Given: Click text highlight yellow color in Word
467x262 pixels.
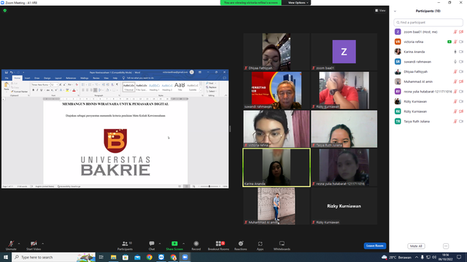Looking at the screenshot, I should point(67,90).
